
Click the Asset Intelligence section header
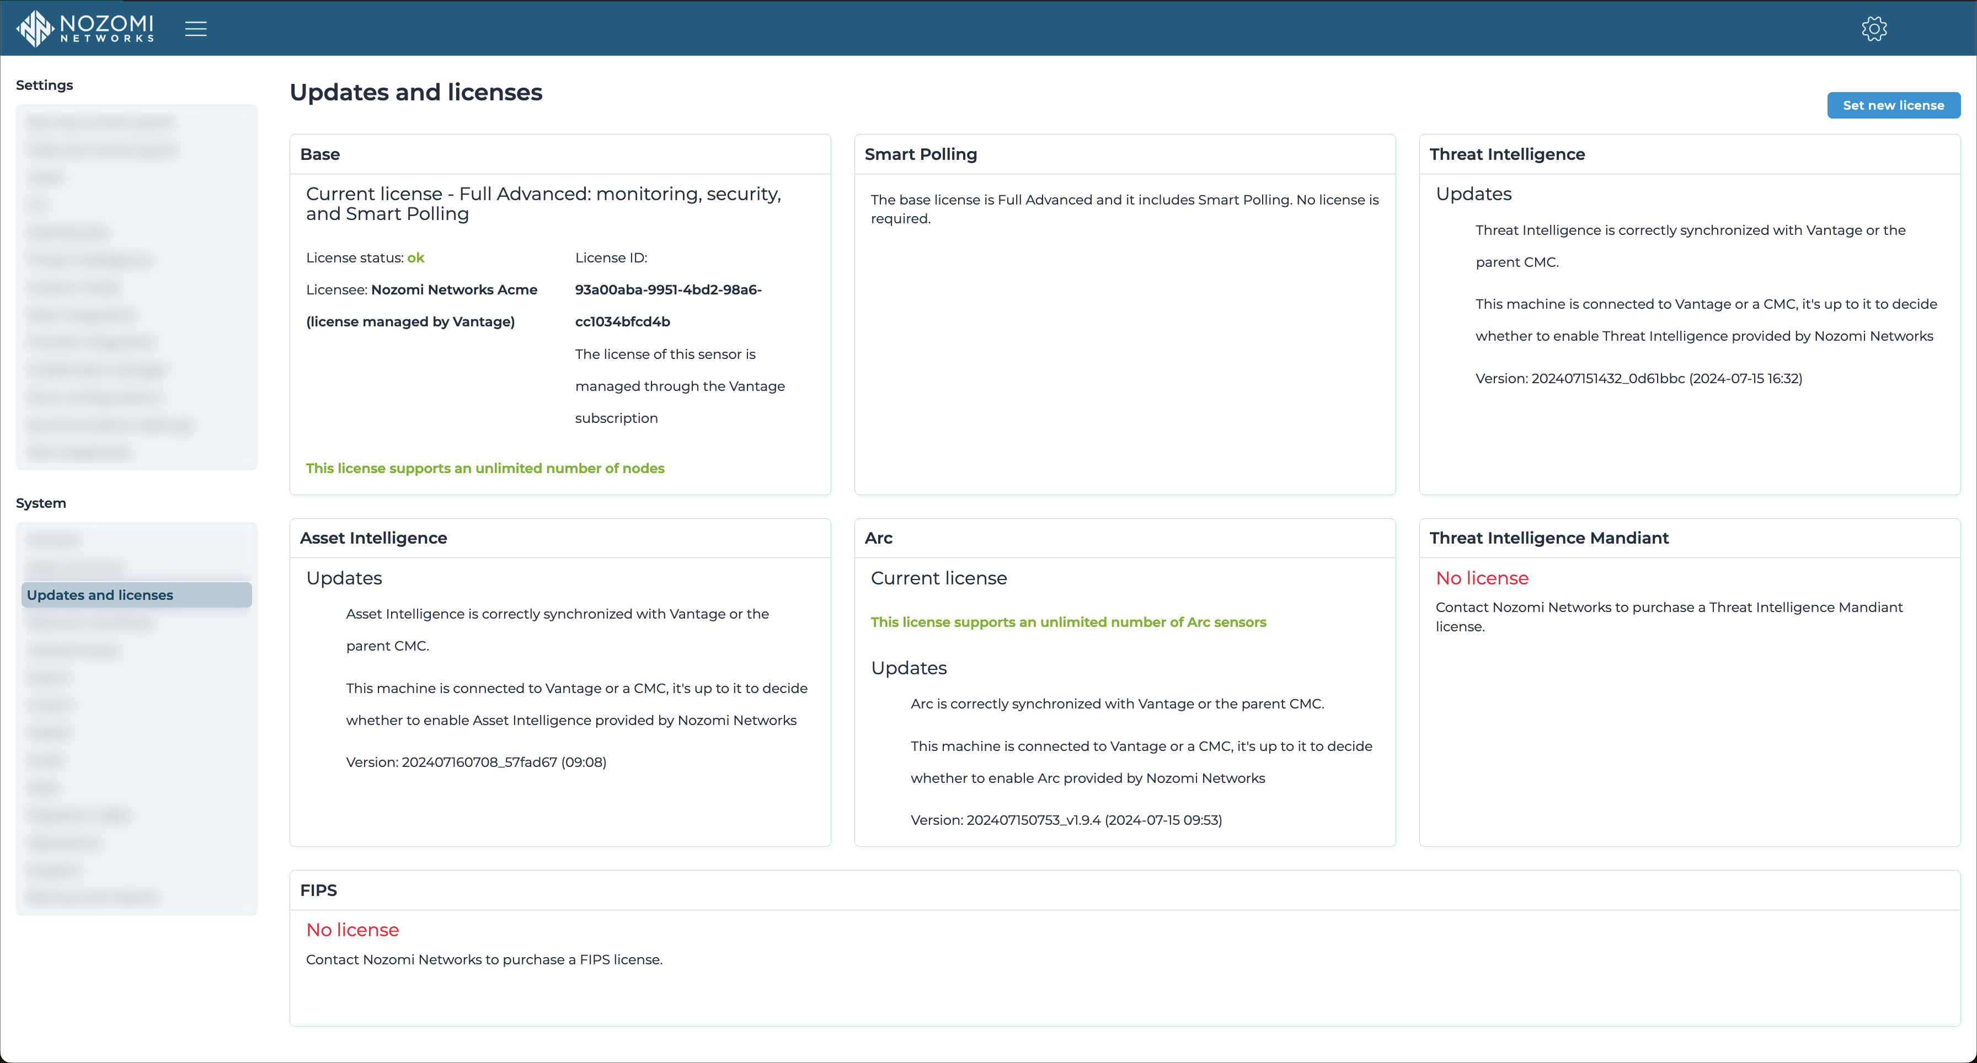click(372, 536)
